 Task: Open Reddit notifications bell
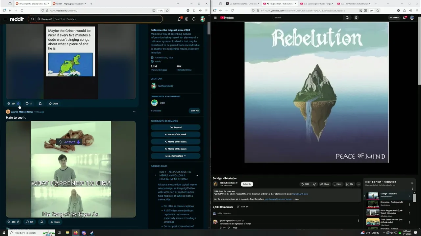coord(194,19)
